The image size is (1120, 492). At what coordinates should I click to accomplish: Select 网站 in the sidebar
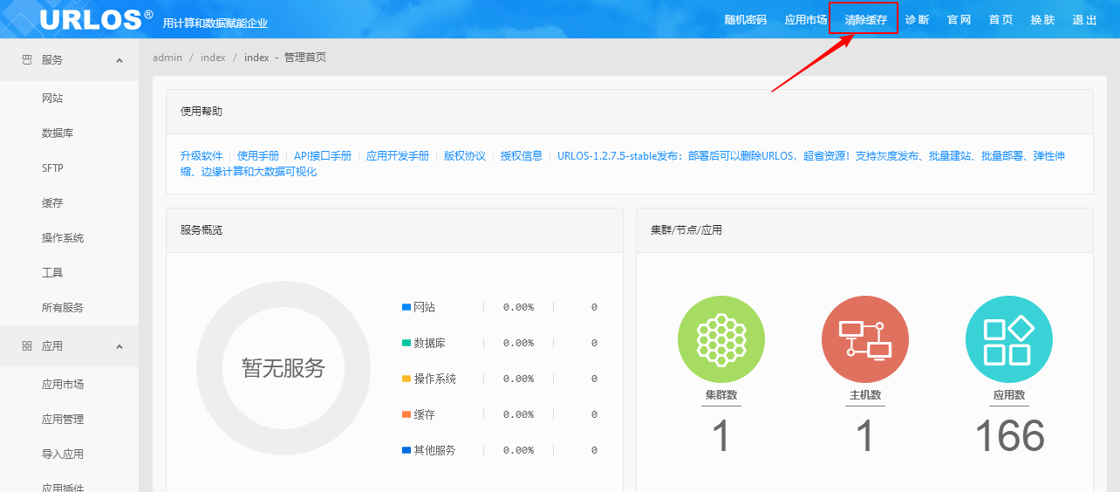coord(52,99)
